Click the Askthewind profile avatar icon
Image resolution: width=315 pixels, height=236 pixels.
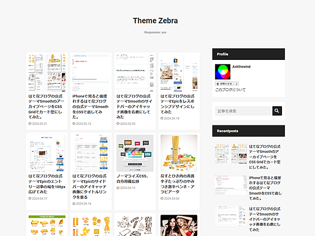click(223, 72)
